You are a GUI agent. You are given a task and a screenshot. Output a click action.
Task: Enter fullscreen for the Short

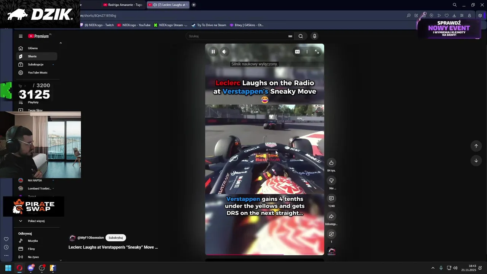(317, 52)
